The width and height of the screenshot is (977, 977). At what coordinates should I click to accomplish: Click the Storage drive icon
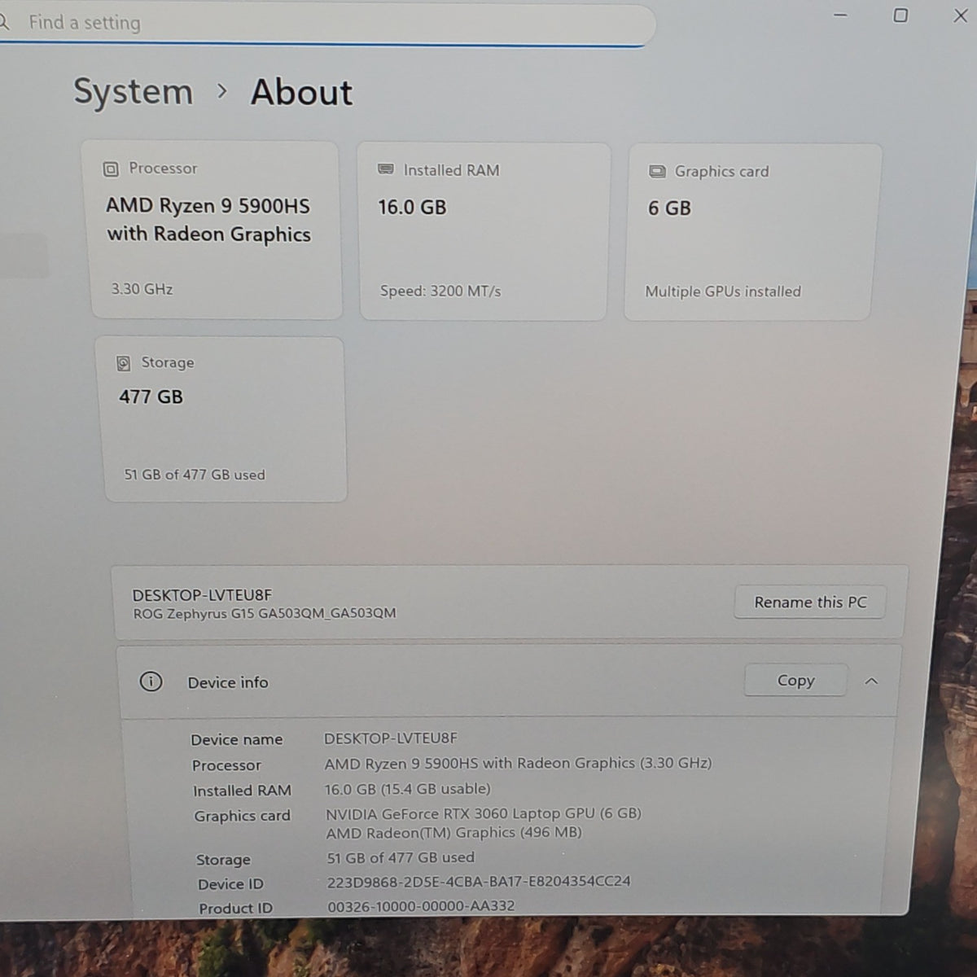(x=123, y=363)
